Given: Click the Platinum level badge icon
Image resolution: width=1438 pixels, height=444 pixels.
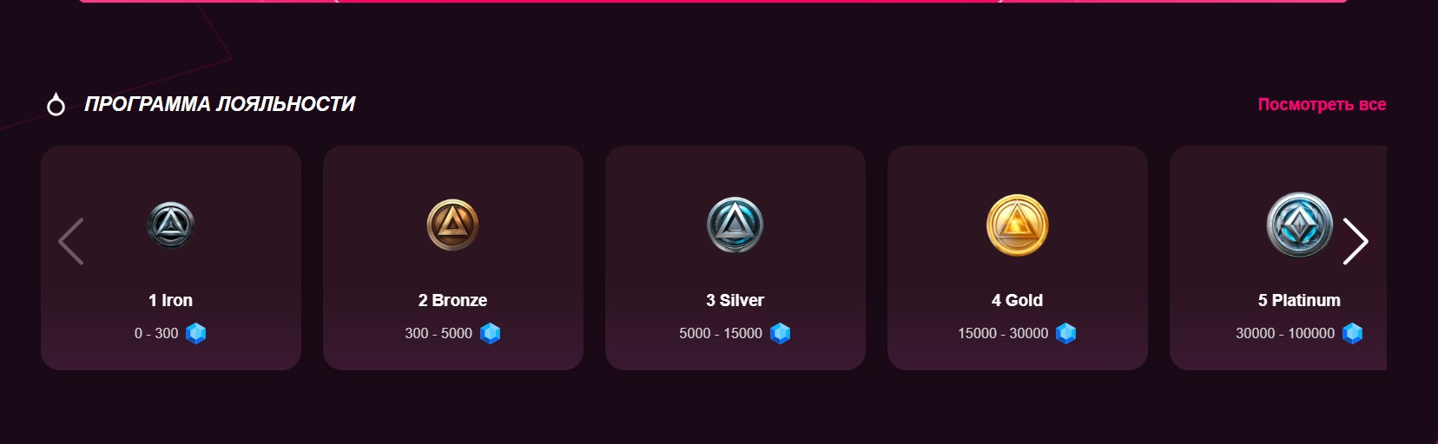Looking at the screenshot, I should [1299, 225].
